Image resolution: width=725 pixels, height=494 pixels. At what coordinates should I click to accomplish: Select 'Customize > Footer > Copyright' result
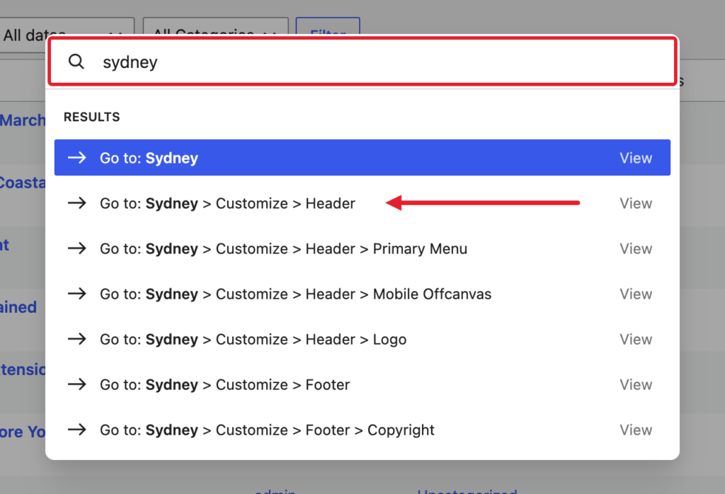tap(362, 430)
